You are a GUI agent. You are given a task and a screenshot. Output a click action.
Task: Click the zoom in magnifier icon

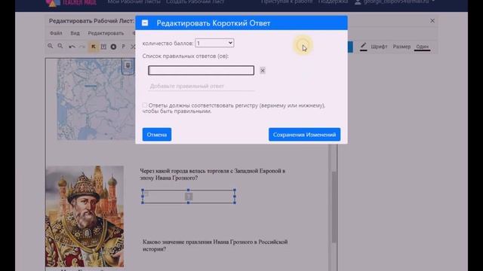point(51,46)
